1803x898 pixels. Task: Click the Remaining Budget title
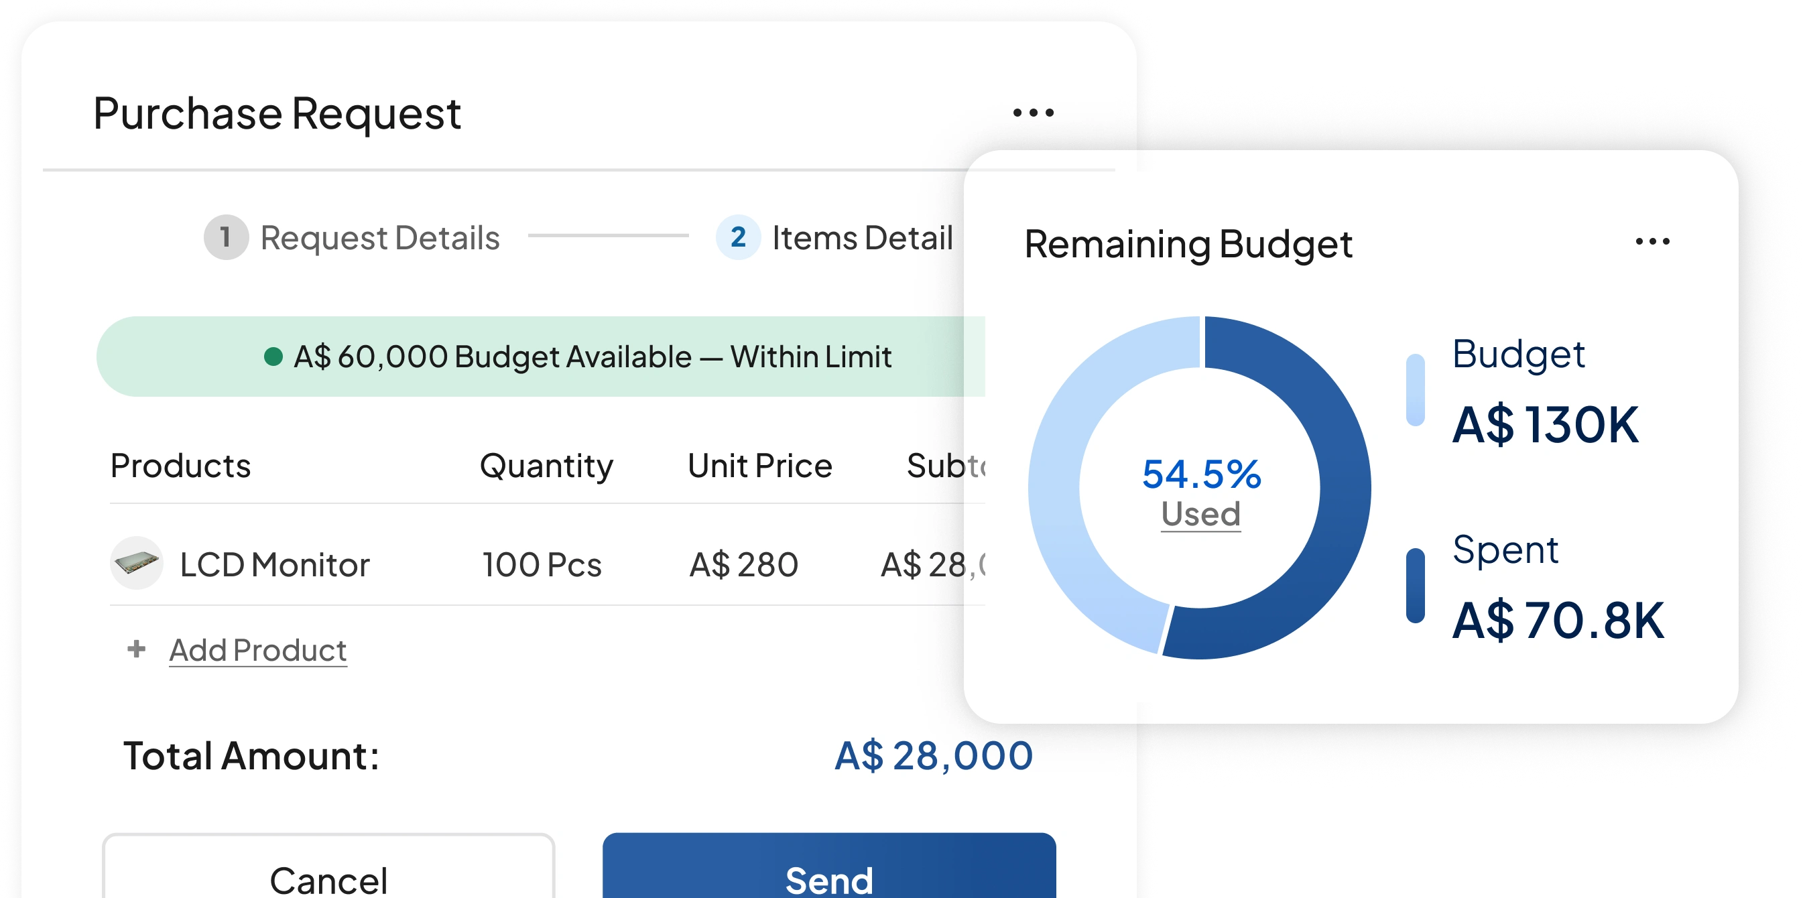[x=1188, y=245]
